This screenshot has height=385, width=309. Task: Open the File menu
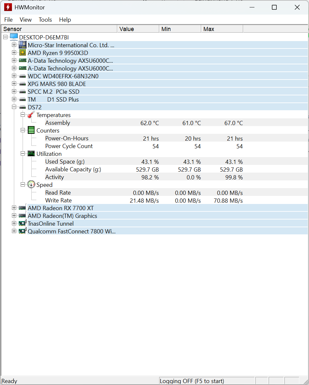[x=8, y=20]
